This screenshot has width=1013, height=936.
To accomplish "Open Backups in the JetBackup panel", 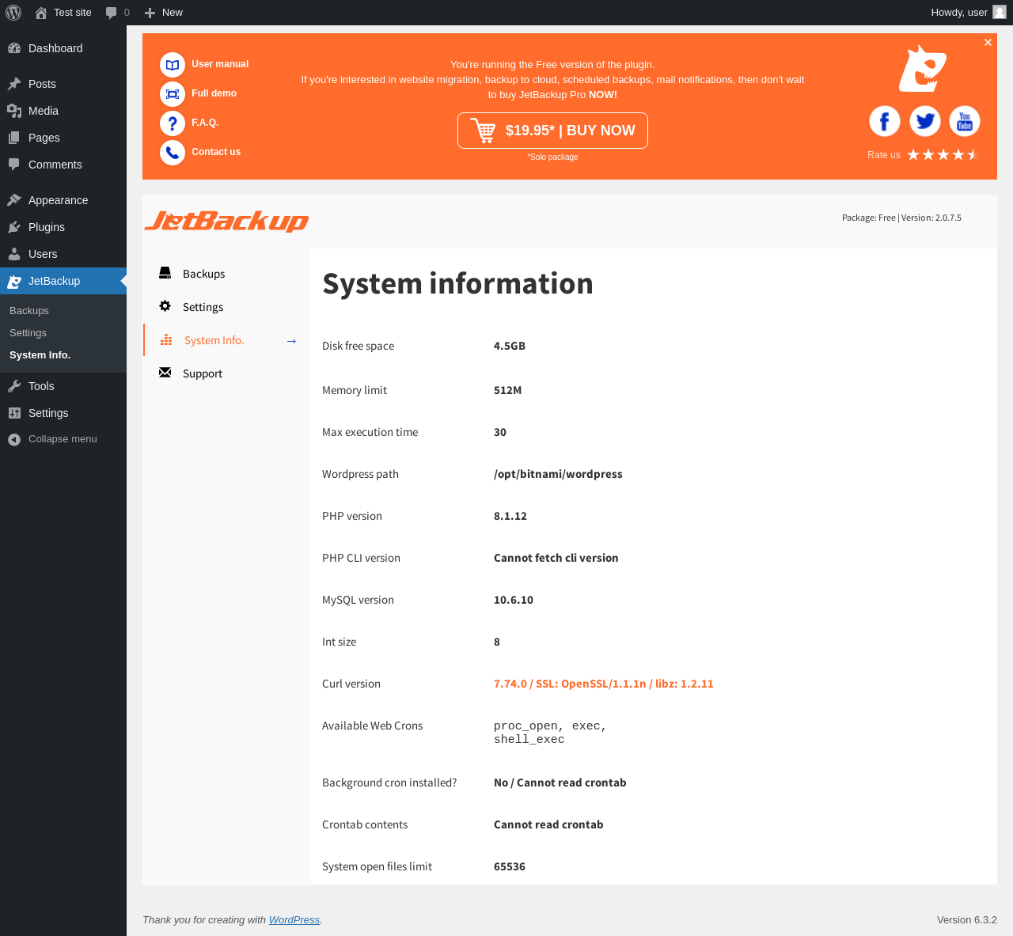I will coord(203,274).
